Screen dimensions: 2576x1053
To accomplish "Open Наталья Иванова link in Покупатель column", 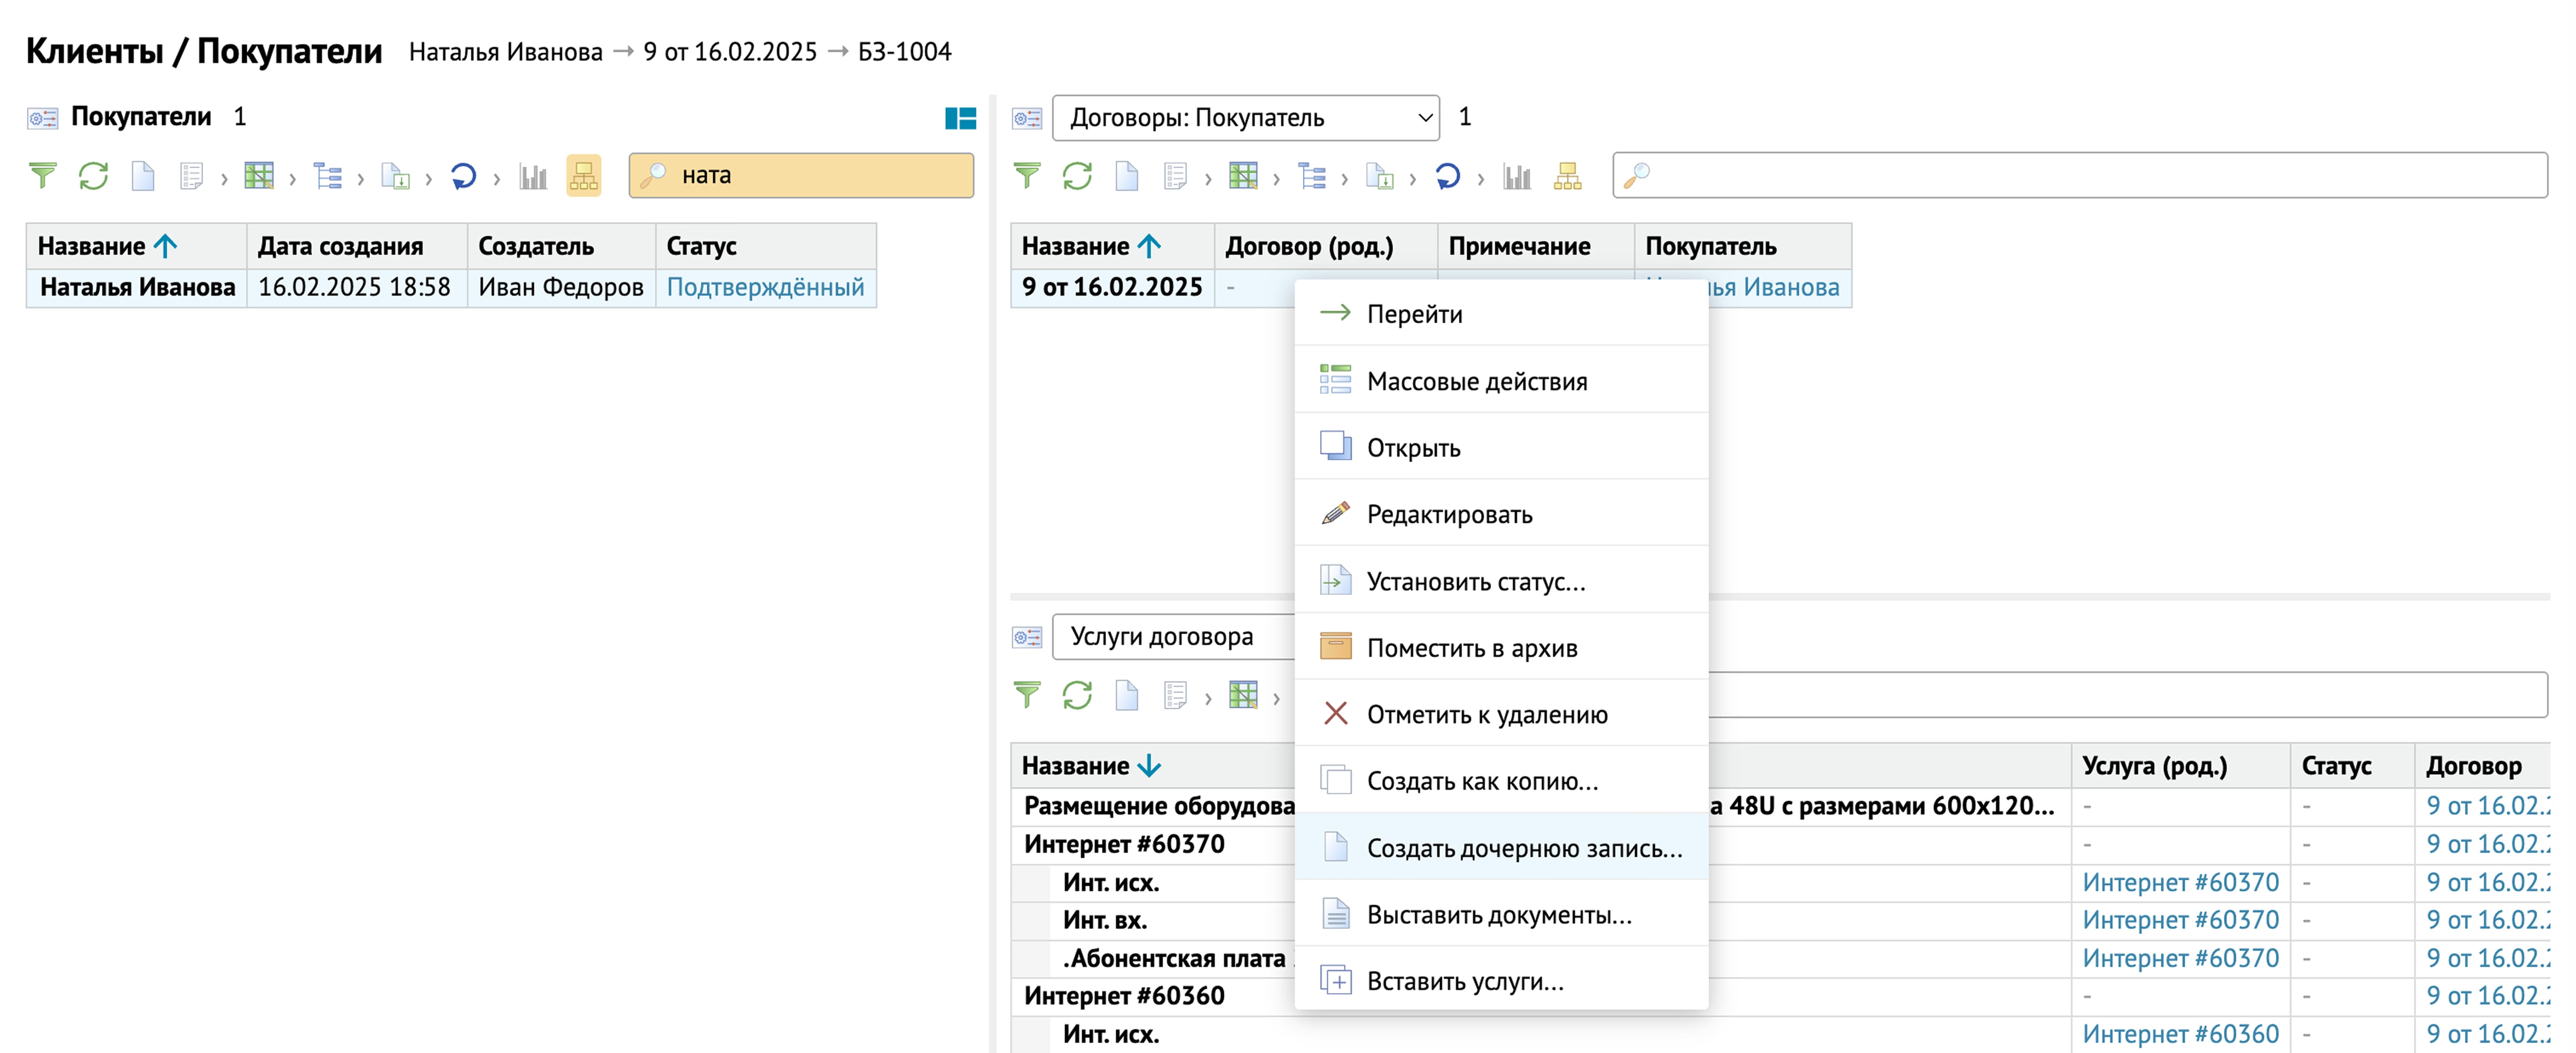I will [x=1775, y=287].
